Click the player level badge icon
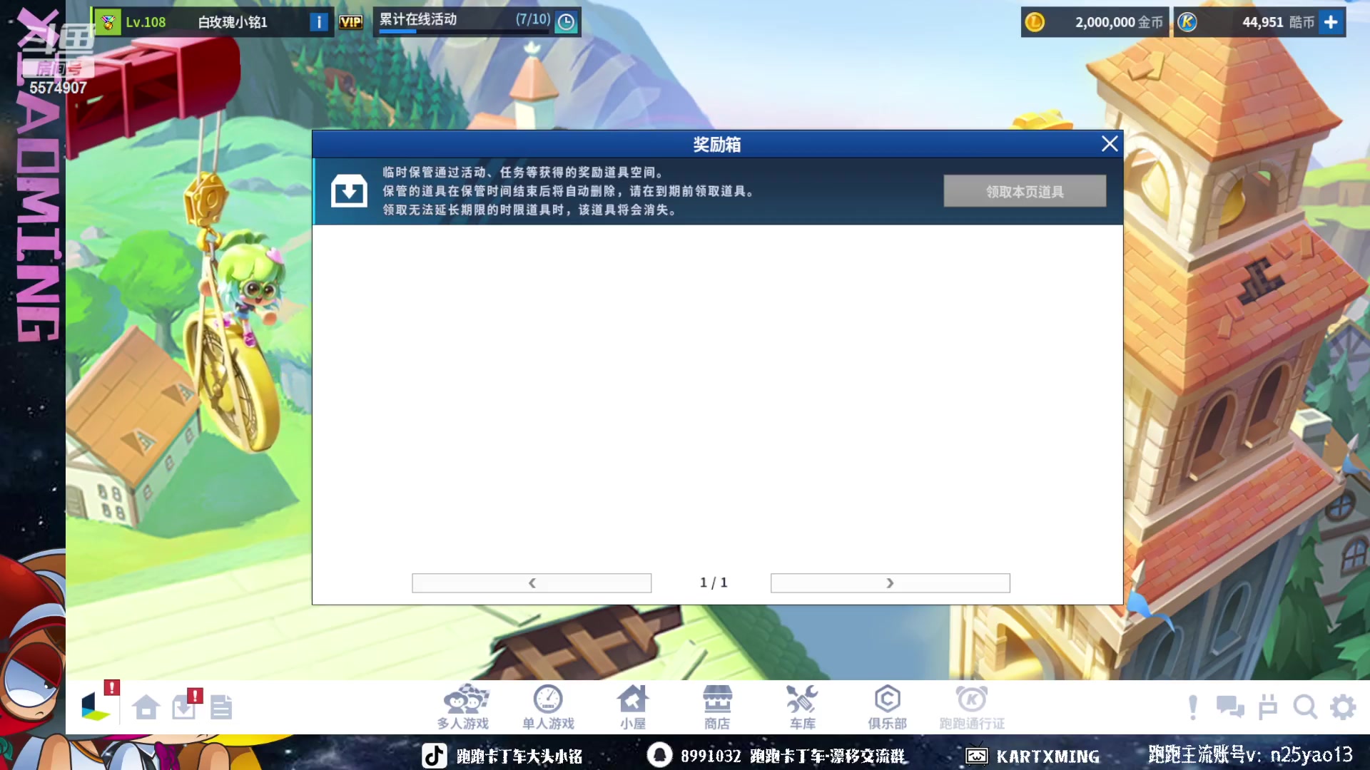1370x770 pixels. coord(108,22)
